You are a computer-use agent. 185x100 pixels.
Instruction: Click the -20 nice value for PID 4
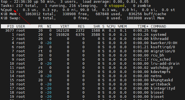coord(48,43)
